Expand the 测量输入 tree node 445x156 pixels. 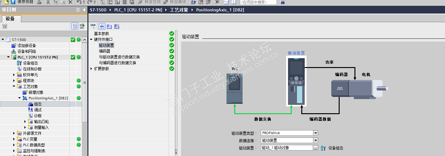click(x=25, y=127)
